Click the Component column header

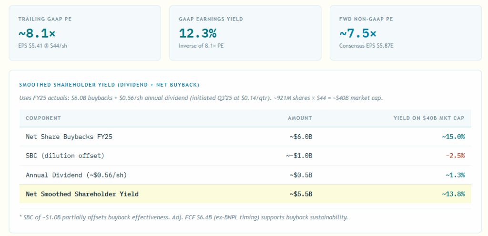click(43, 118)
